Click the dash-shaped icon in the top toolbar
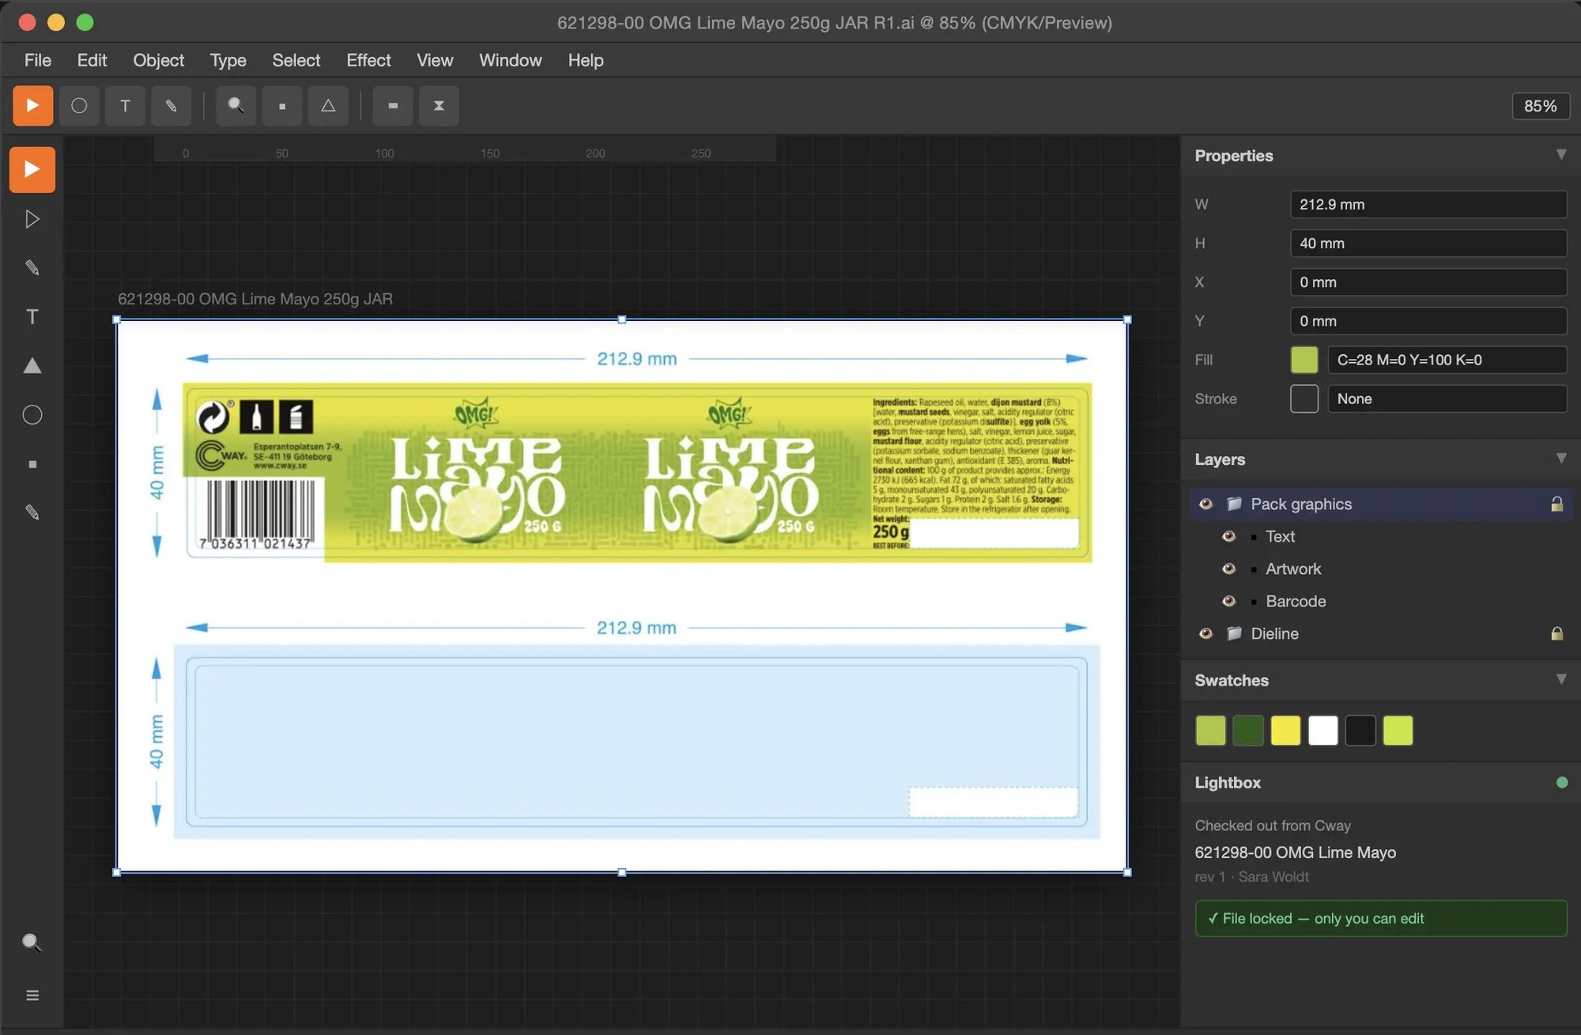 pos(393,106)
